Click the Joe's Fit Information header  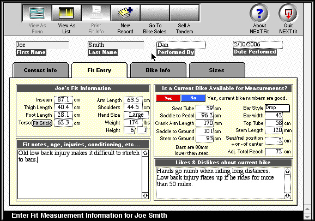point(83,88)
